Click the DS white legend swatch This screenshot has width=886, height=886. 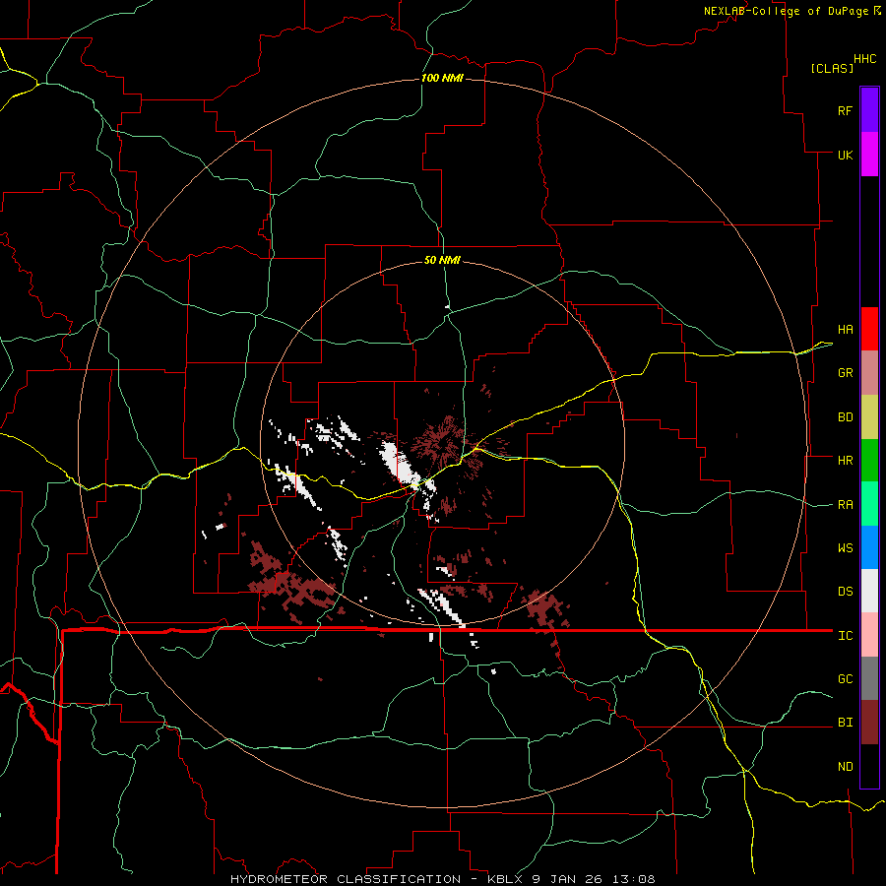point(869,591)
